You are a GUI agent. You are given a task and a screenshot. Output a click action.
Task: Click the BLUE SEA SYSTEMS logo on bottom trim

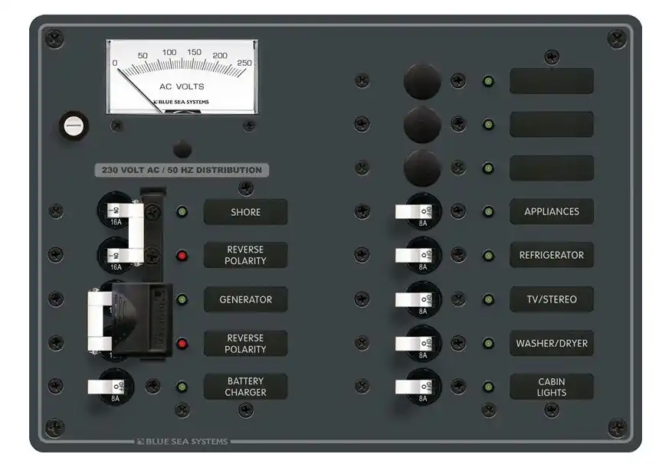point(182,441)
